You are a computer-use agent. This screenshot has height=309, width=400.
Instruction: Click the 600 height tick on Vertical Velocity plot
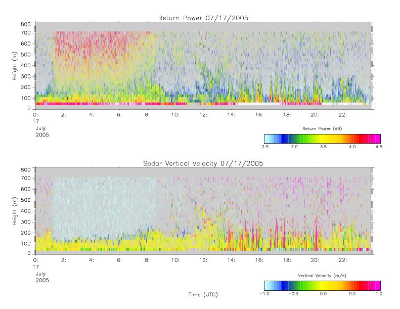click(25, 189)
